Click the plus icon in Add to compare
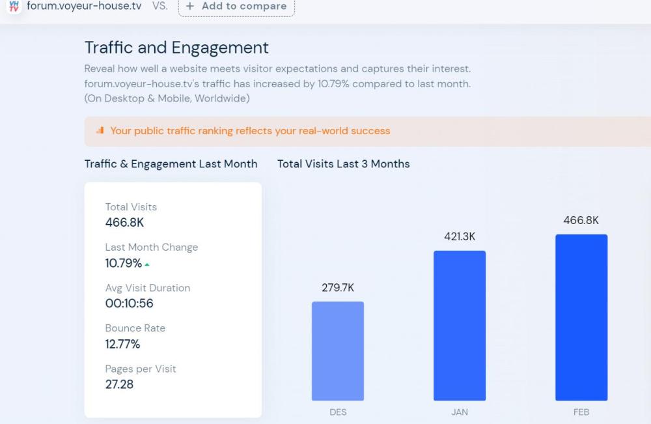 (190, 6)
